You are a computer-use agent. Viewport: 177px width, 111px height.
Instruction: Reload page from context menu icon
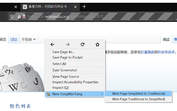coord(82,44)
